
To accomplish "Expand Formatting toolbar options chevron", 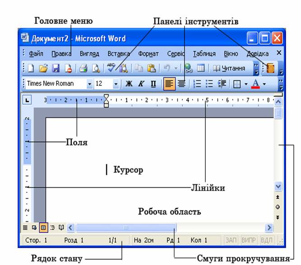I will click(x=281, y=84).
